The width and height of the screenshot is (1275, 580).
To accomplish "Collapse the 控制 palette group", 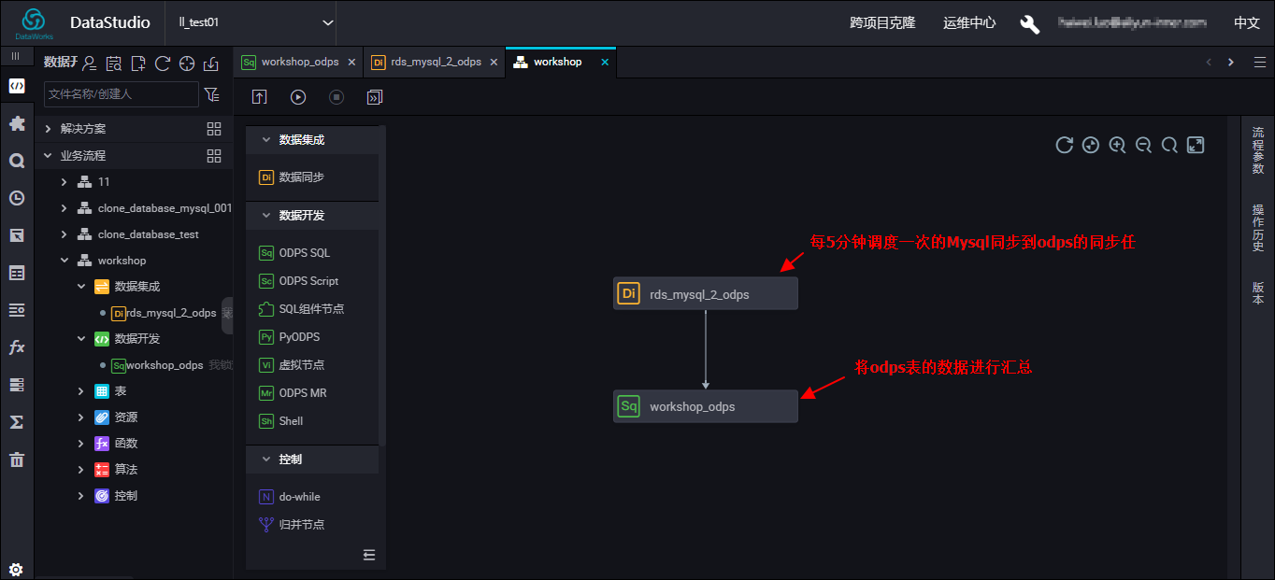I will point(266,460).
